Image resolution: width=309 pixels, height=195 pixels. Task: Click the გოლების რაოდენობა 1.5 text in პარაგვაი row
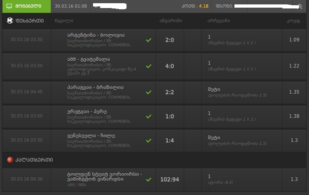coord(237,95)
